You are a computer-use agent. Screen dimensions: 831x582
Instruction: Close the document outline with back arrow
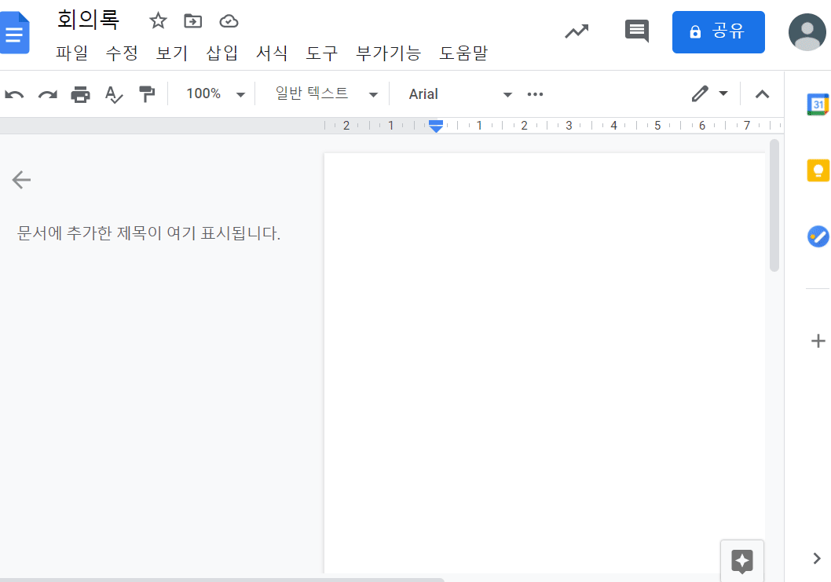click(x=22, y=180)
